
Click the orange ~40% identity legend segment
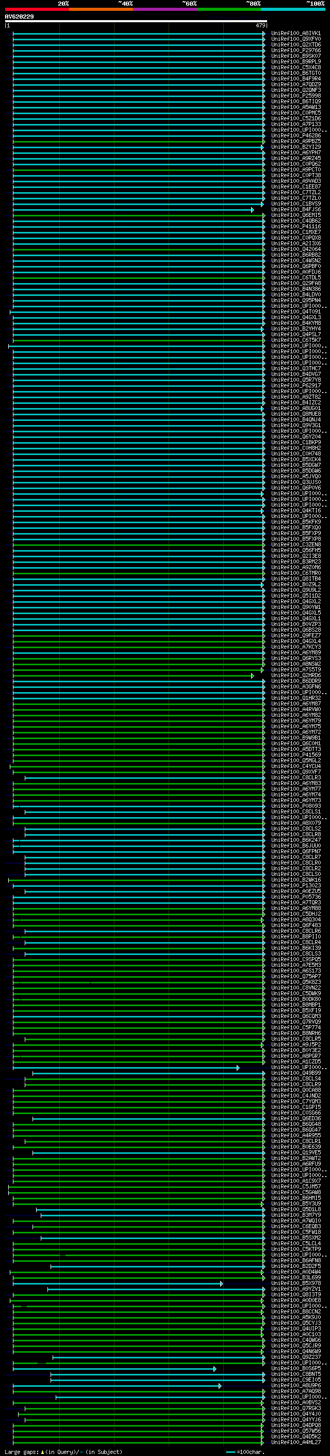tap(101, 9)
